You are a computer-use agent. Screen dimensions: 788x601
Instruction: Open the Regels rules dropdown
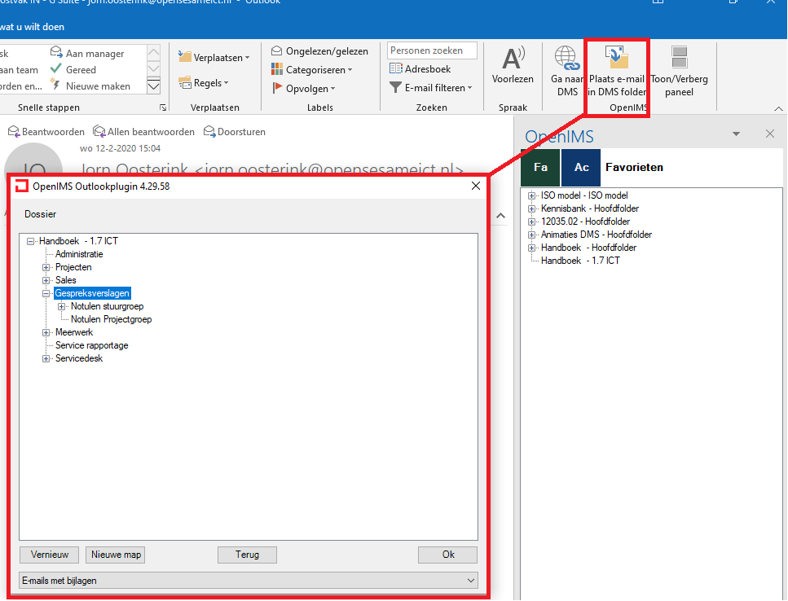tap(204, 82)
